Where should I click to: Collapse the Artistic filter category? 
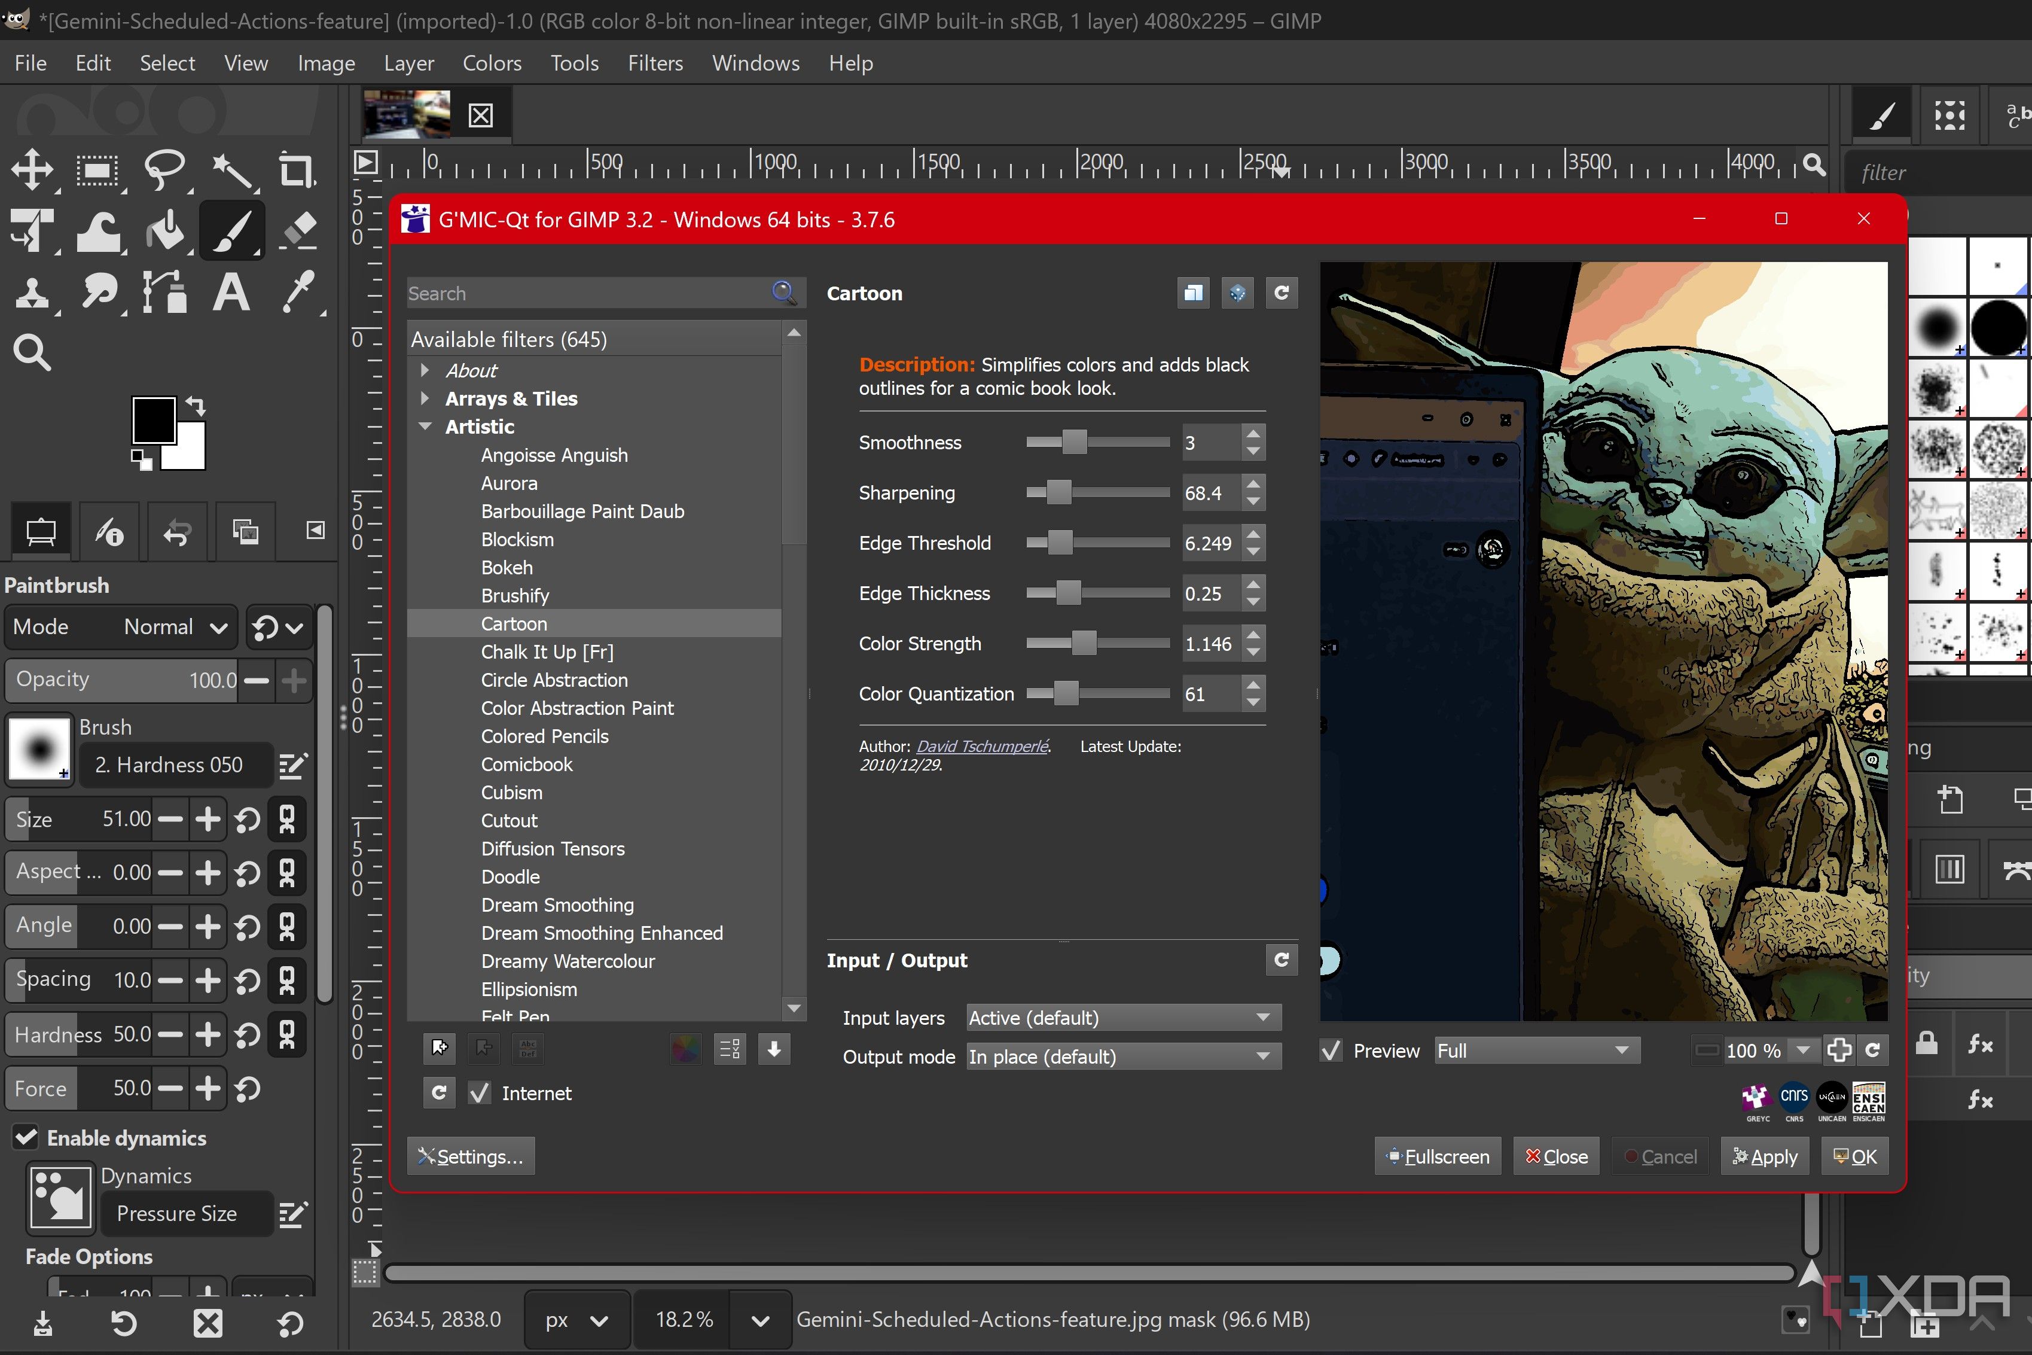[x=425, y=427]
